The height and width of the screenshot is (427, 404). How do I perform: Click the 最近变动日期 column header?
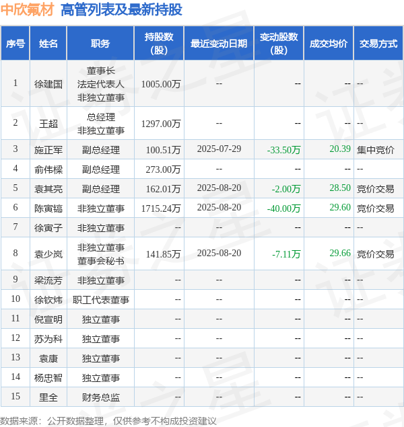[219, 43]
